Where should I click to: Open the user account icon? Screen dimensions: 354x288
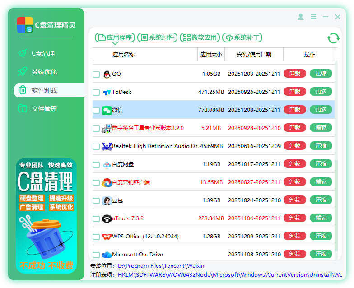(x=301, y=17)
